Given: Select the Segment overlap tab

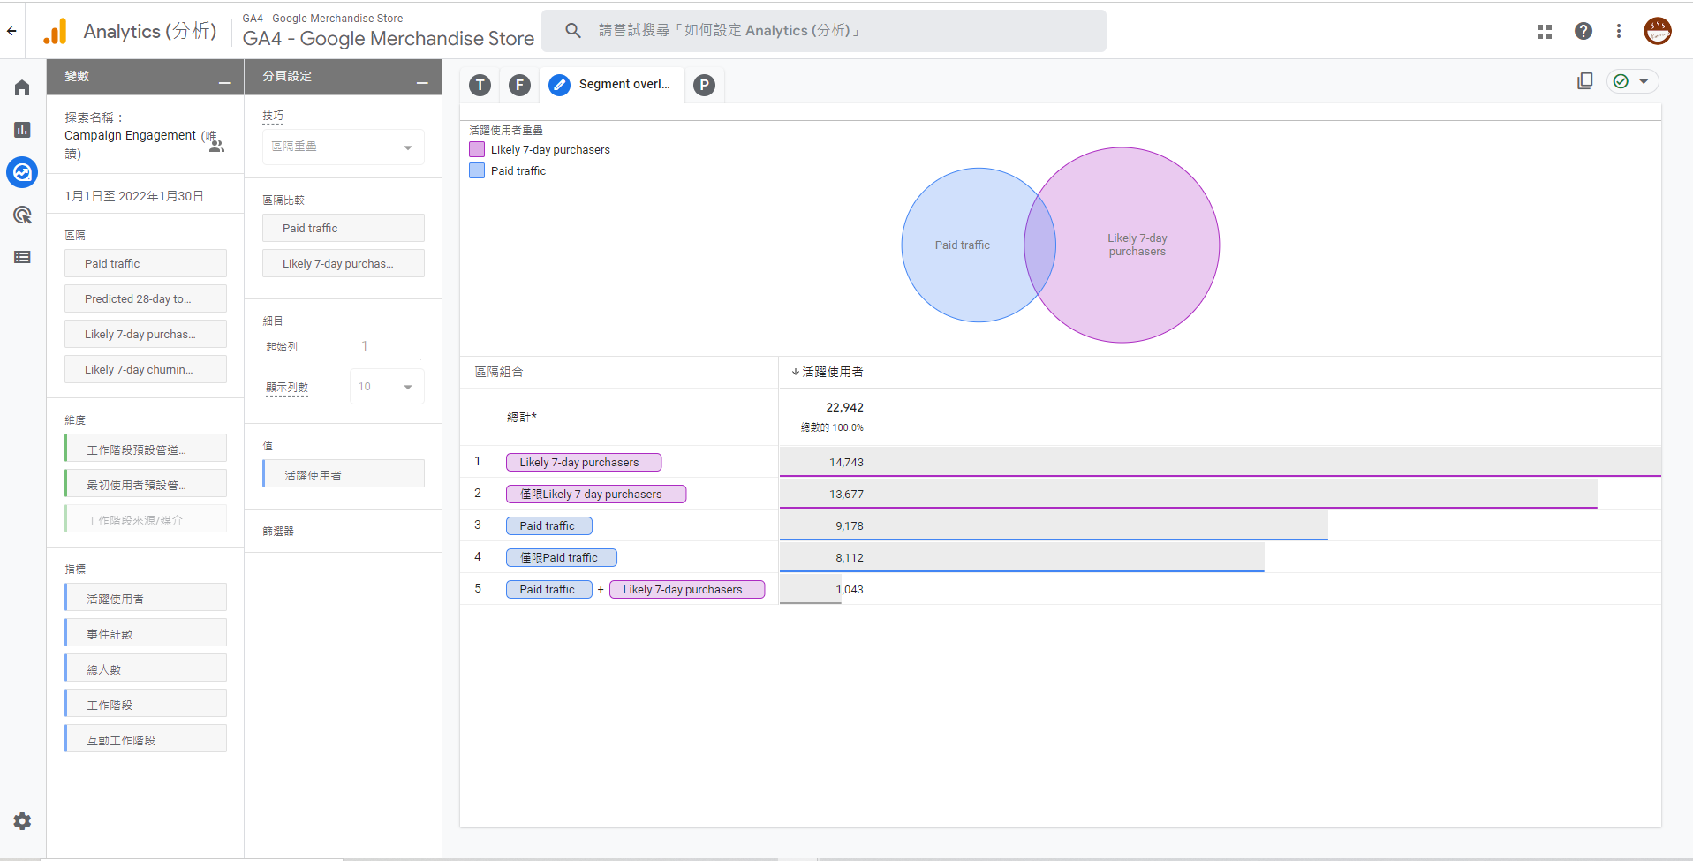Looking at the screenshot, I should pyautogui.click(x=611, y=85).
